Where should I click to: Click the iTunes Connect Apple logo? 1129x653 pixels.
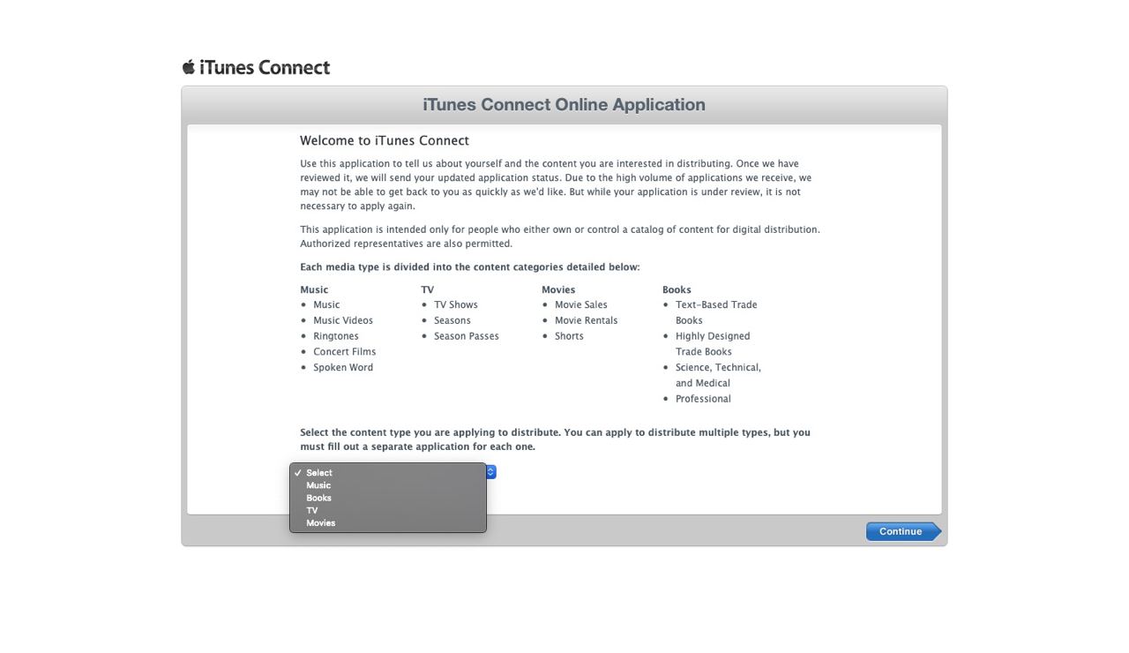(x=188, y=67)
